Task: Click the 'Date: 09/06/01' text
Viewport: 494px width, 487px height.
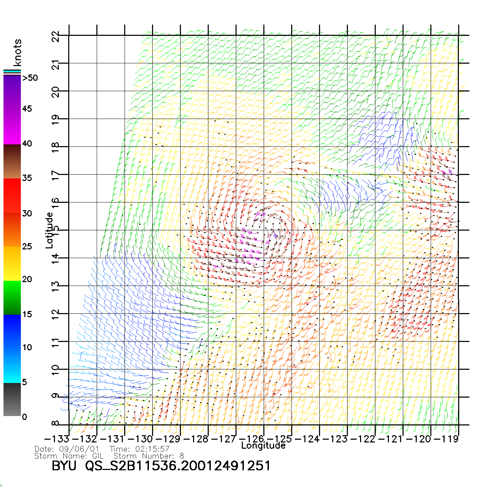Action: tap(67, 449)
